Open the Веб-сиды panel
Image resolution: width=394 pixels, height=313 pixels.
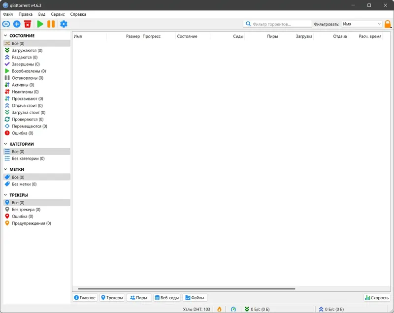(167, 297)
